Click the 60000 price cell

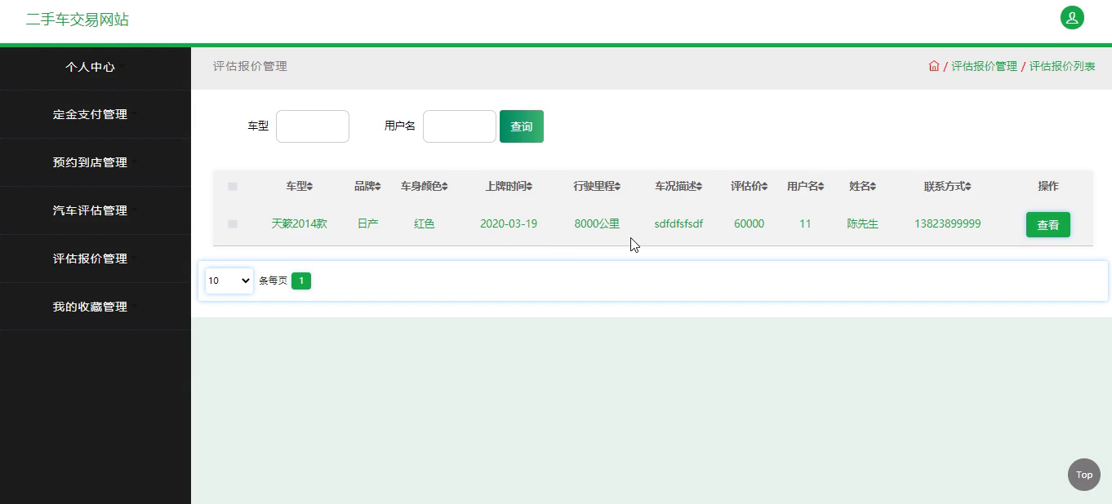coord(749,223)
